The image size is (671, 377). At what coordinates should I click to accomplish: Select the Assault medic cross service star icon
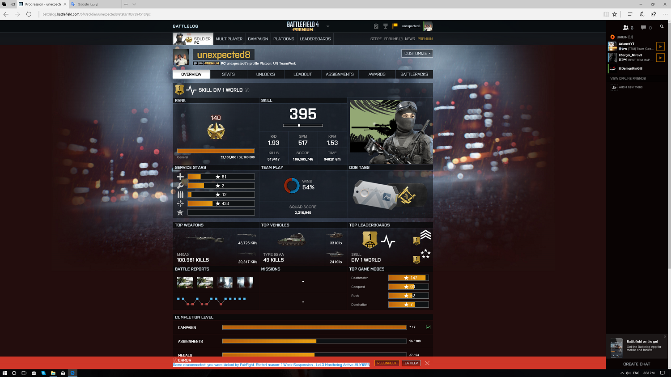[x=180, y=177]
